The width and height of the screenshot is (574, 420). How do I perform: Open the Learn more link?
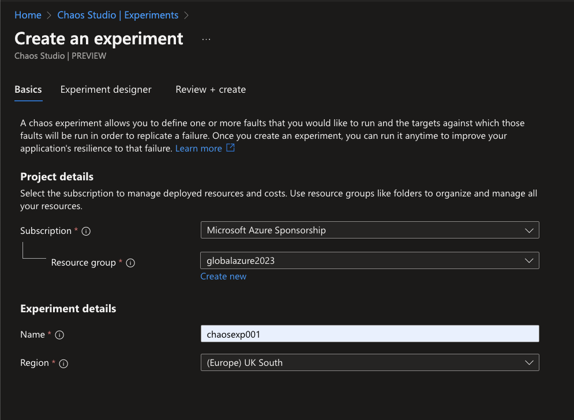tap(198, 149)
